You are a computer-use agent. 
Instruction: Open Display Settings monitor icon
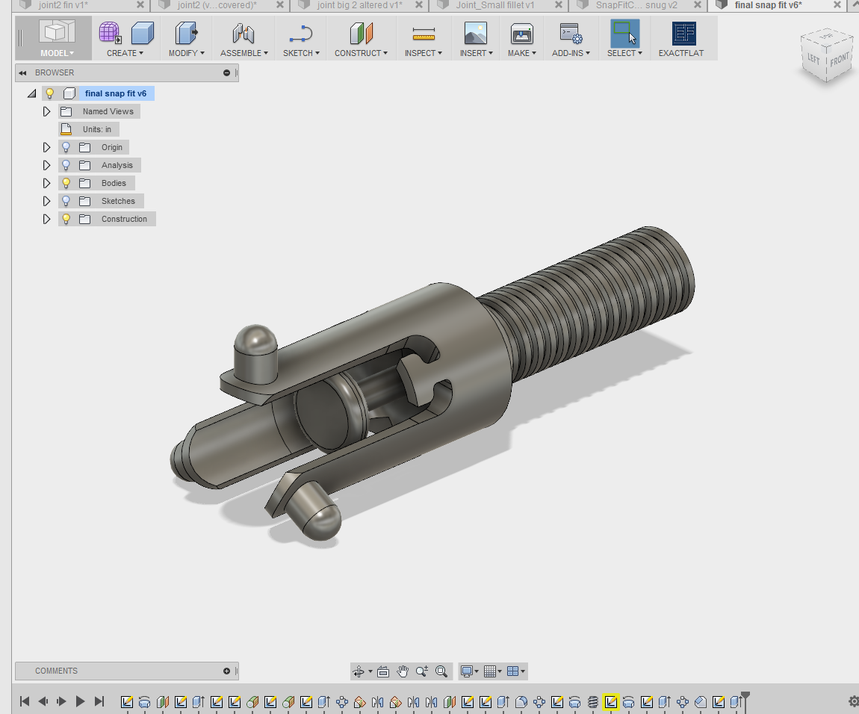(x=467, y=671)
